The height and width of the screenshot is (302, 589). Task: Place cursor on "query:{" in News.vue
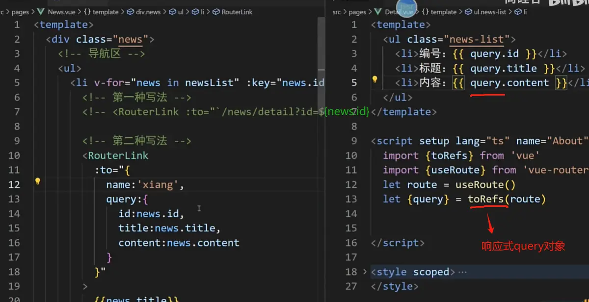pos(127,199)
